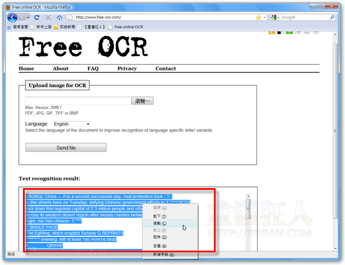Image resolution: width=345 pixels, height=265 pixels.
Task: Click the 'mgm; ma Han chinese. 5' line
Action: [53, 221]
